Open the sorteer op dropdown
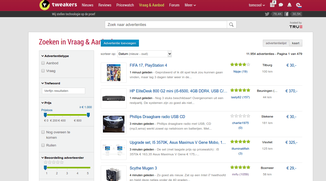 pos(145,54)
